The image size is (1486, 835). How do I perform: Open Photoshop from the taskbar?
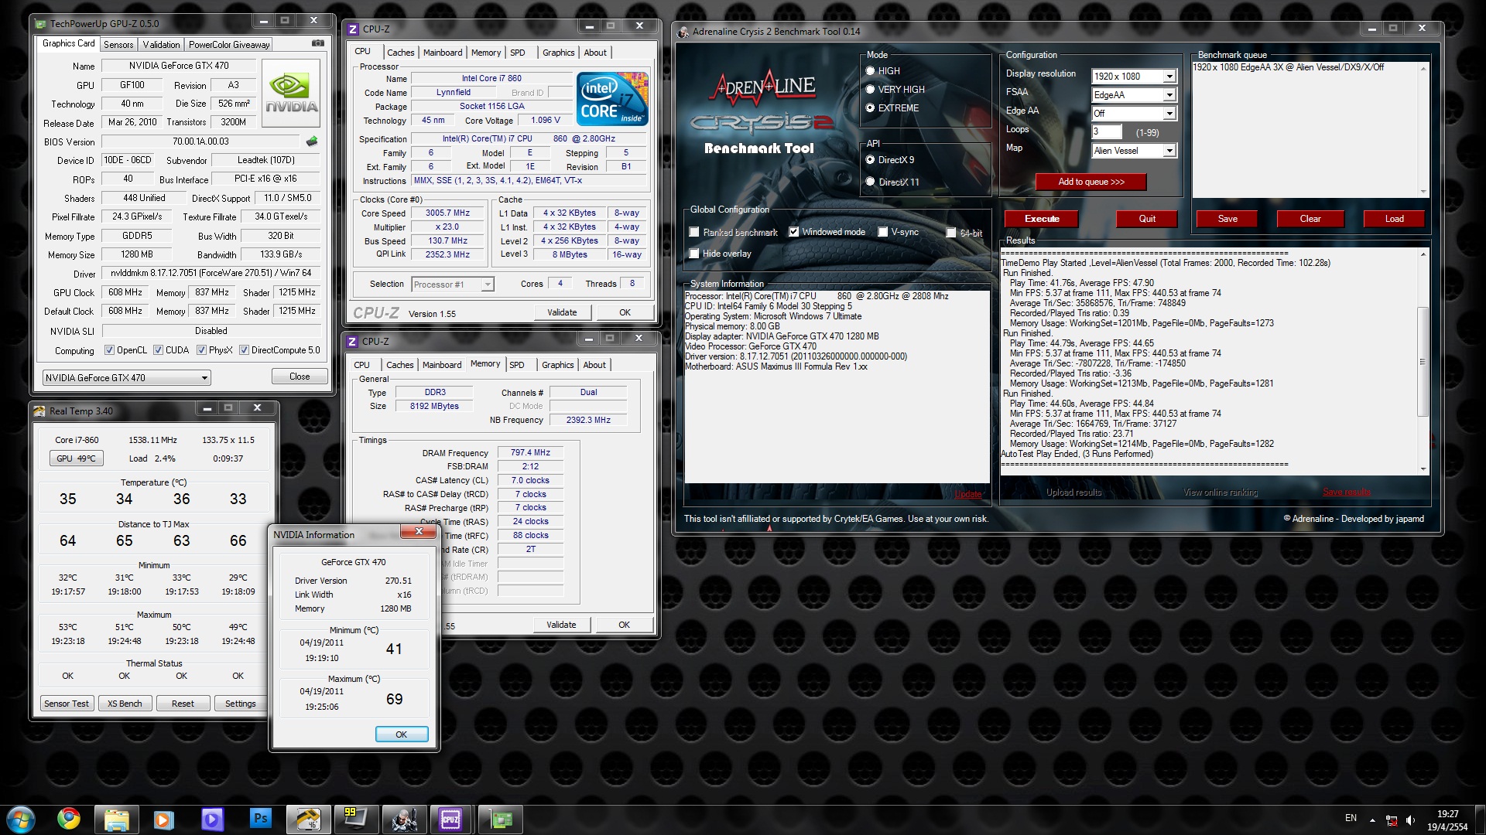[x=261, y=818]
